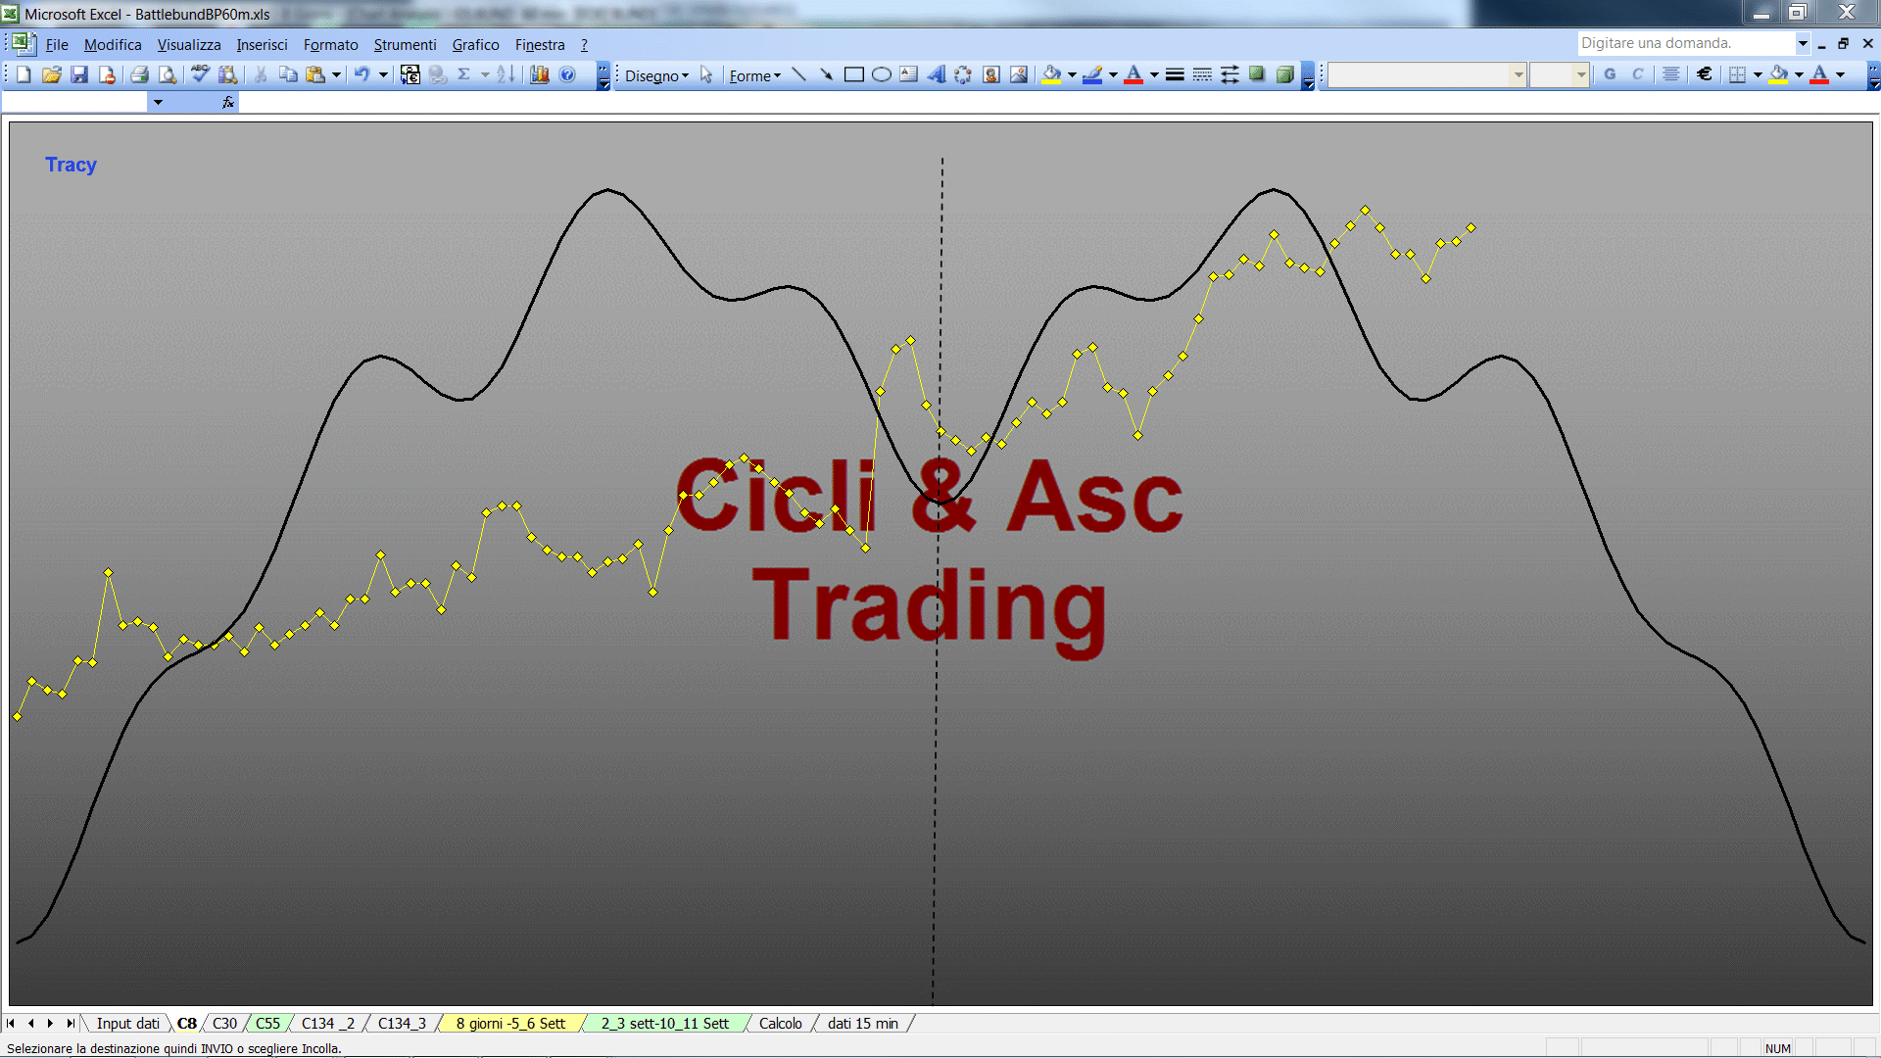Viewport: 1881px width, 1058px height.
Task: Toggle Bold G formatting button
Action: pyautogui.click(x=1610, y=74)
